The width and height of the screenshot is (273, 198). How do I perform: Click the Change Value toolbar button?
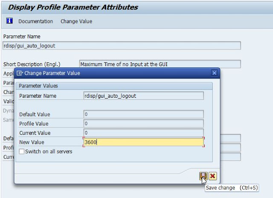click(76, 21)
